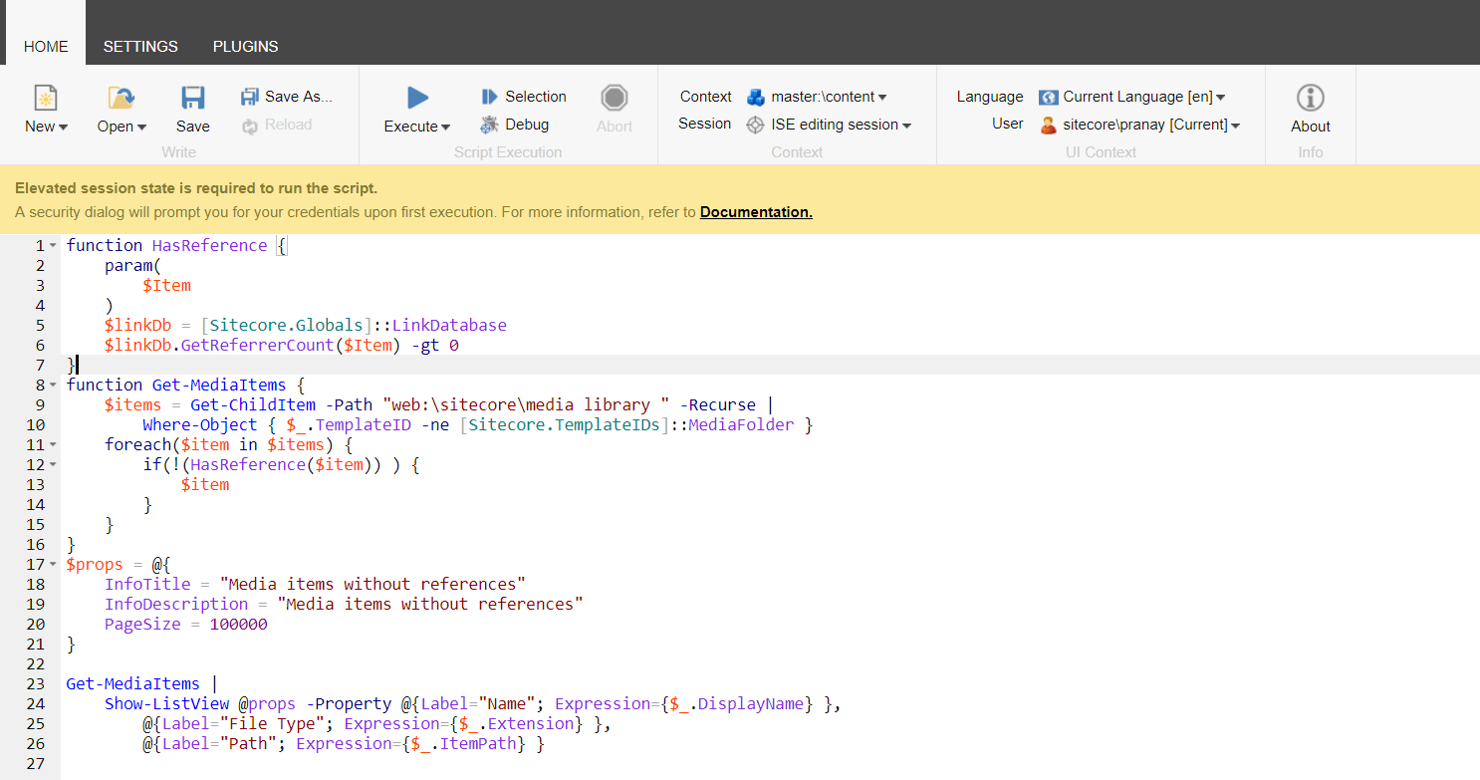This screenshot has height=780, width=1480.
Task: Switch to the PLUGINS tab
Action: [x=245, y=46]
